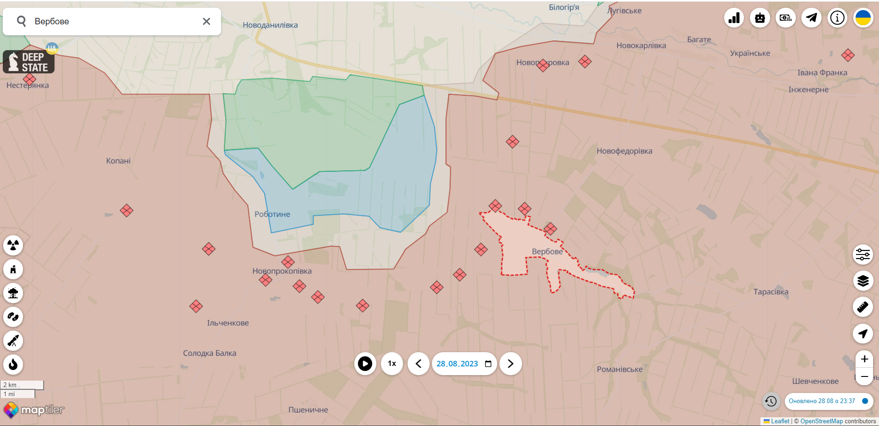
Task: Open the filter sliders settings menu
Action: click(x=862, y=254)
